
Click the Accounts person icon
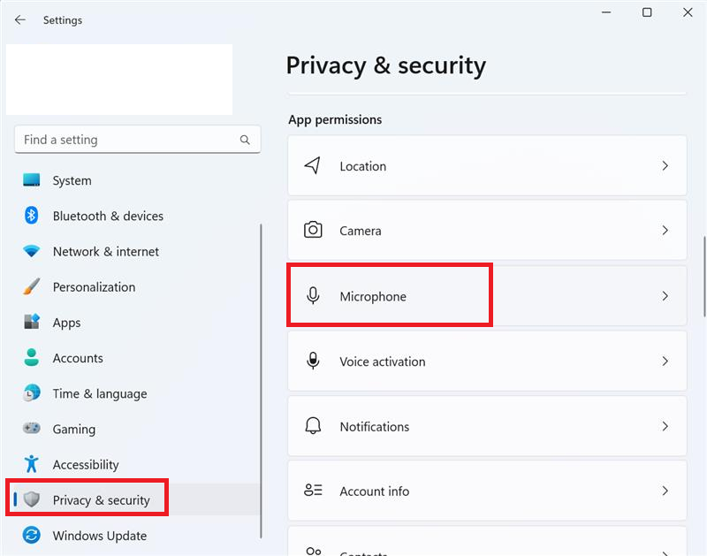pos(32,358)
